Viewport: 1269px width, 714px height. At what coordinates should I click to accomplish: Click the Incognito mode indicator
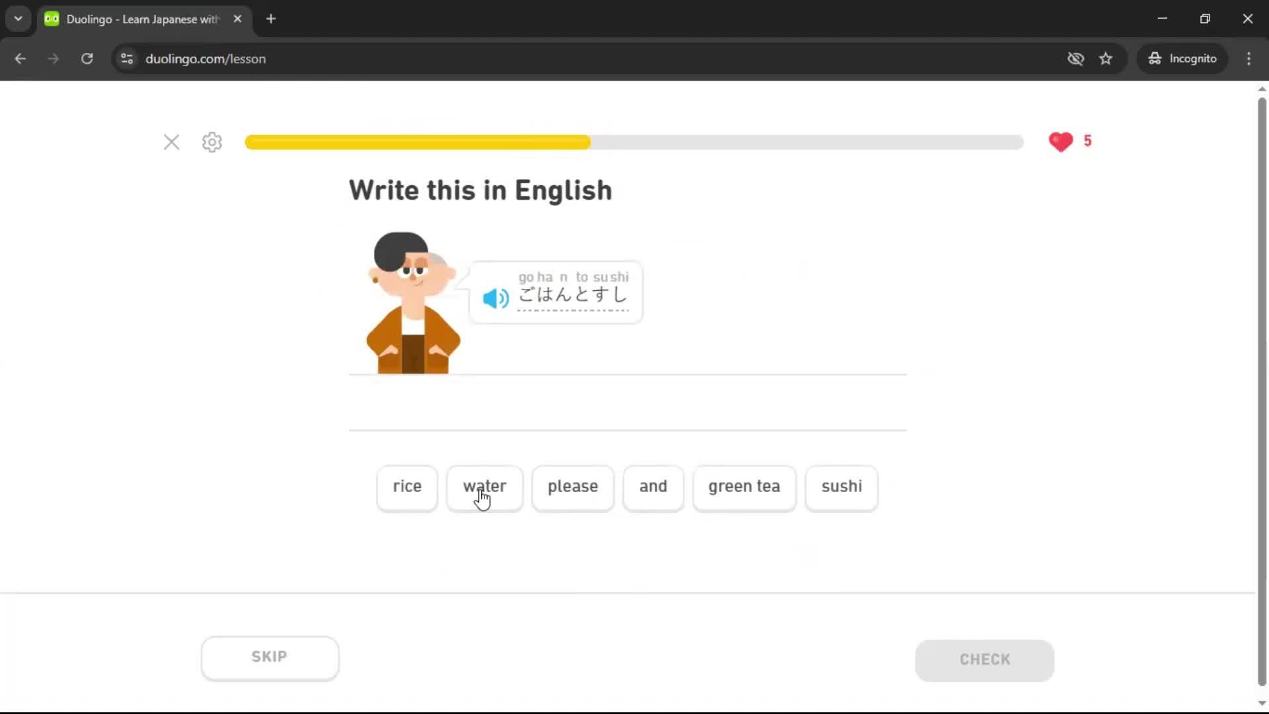pyautogui.click(x=1182, y=58)
